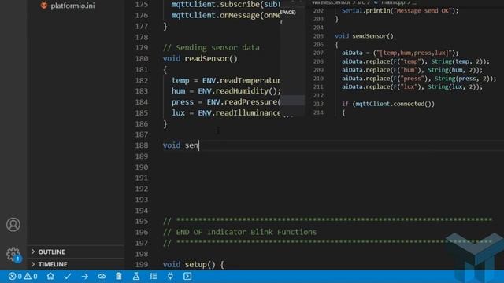
Task: Click 'if (mqttClient.connected())' in right pane
Action: click(x=388, y=104)
